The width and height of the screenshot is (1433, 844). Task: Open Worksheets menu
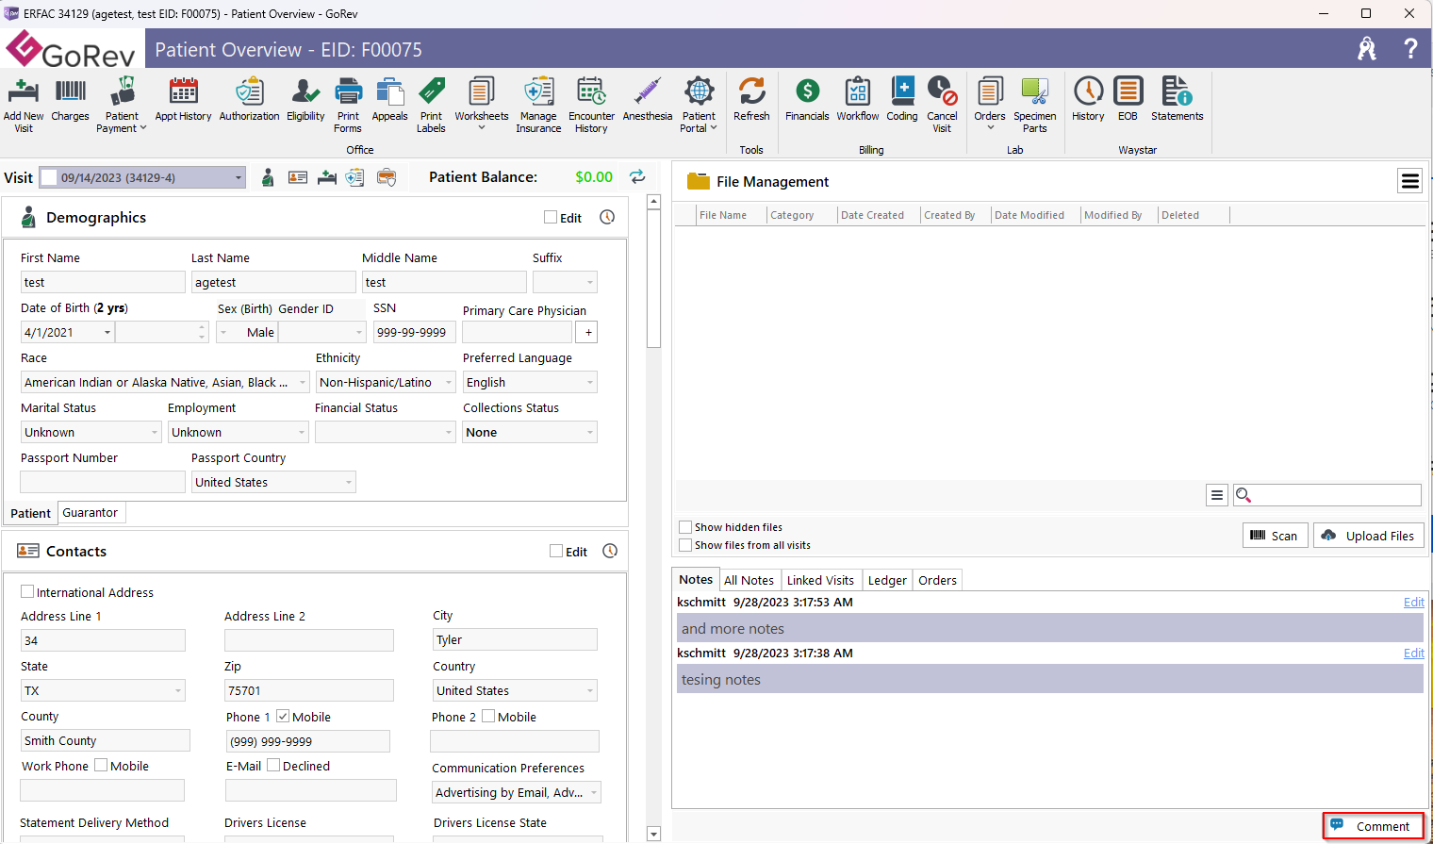tap(481, 105)
